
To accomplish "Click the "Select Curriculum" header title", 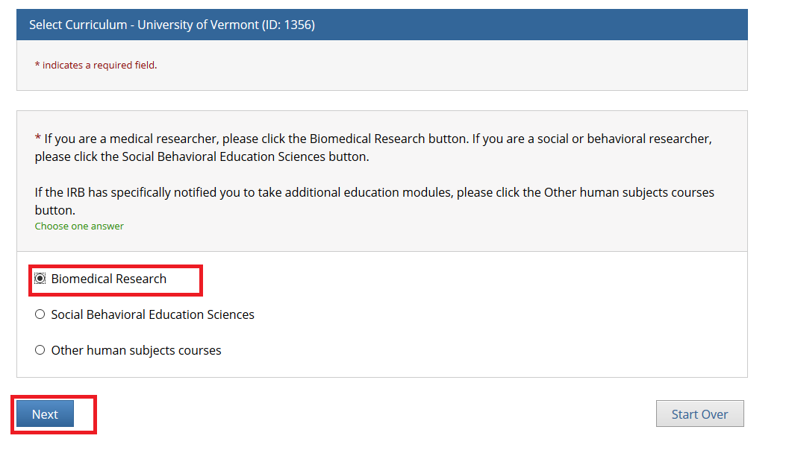I will coord(78,25).
